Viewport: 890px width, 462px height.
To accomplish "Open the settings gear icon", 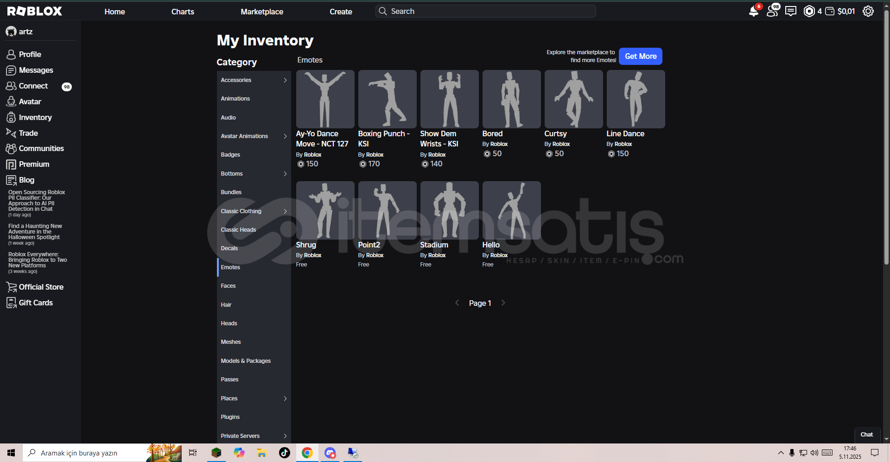I will (x=868, y=11).
